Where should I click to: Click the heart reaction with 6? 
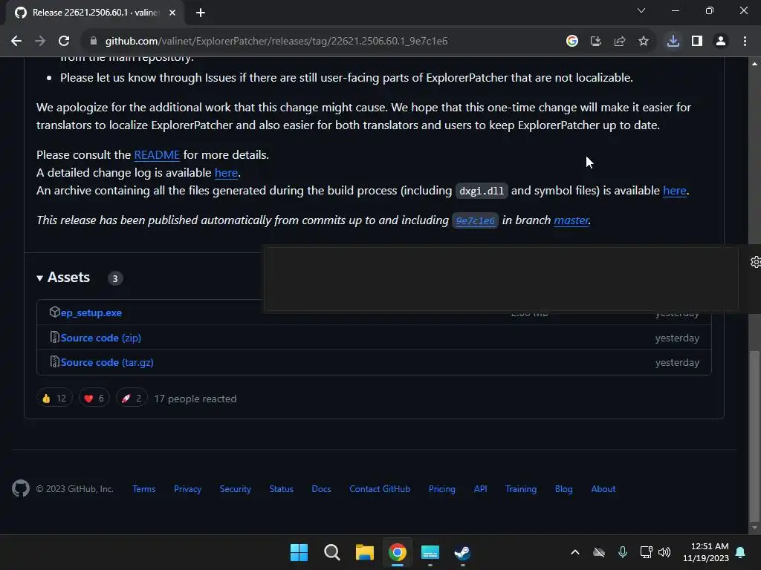click(x=94, y=399)
